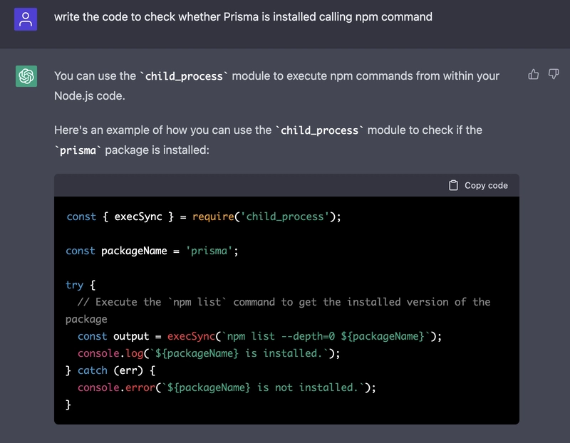Click the thumbs down feedback icon
The height and width of the screenshot is (443, 570).
[x=554, y=74]
